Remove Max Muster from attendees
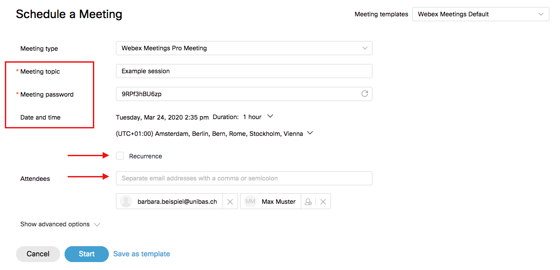This screenshot has height=270, width=560. point(323,202)
